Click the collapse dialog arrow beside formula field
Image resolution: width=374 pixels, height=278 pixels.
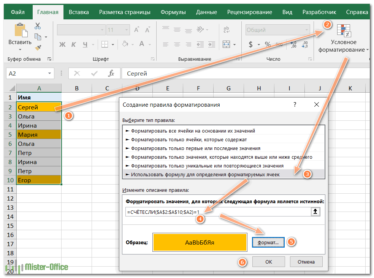[x=315, y=212]
